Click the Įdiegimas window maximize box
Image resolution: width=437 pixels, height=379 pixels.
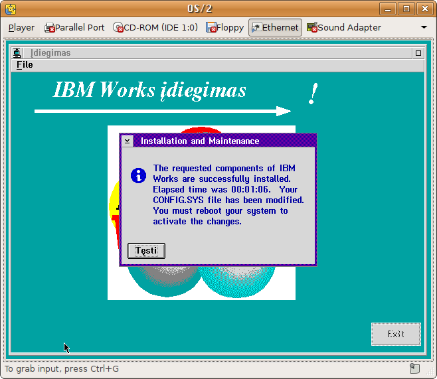[x=418, y=53]
